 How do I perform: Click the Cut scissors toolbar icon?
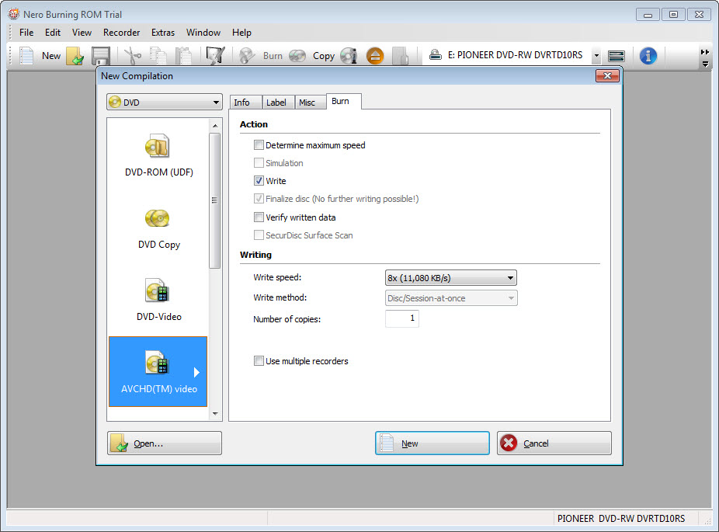pos(133,56)
